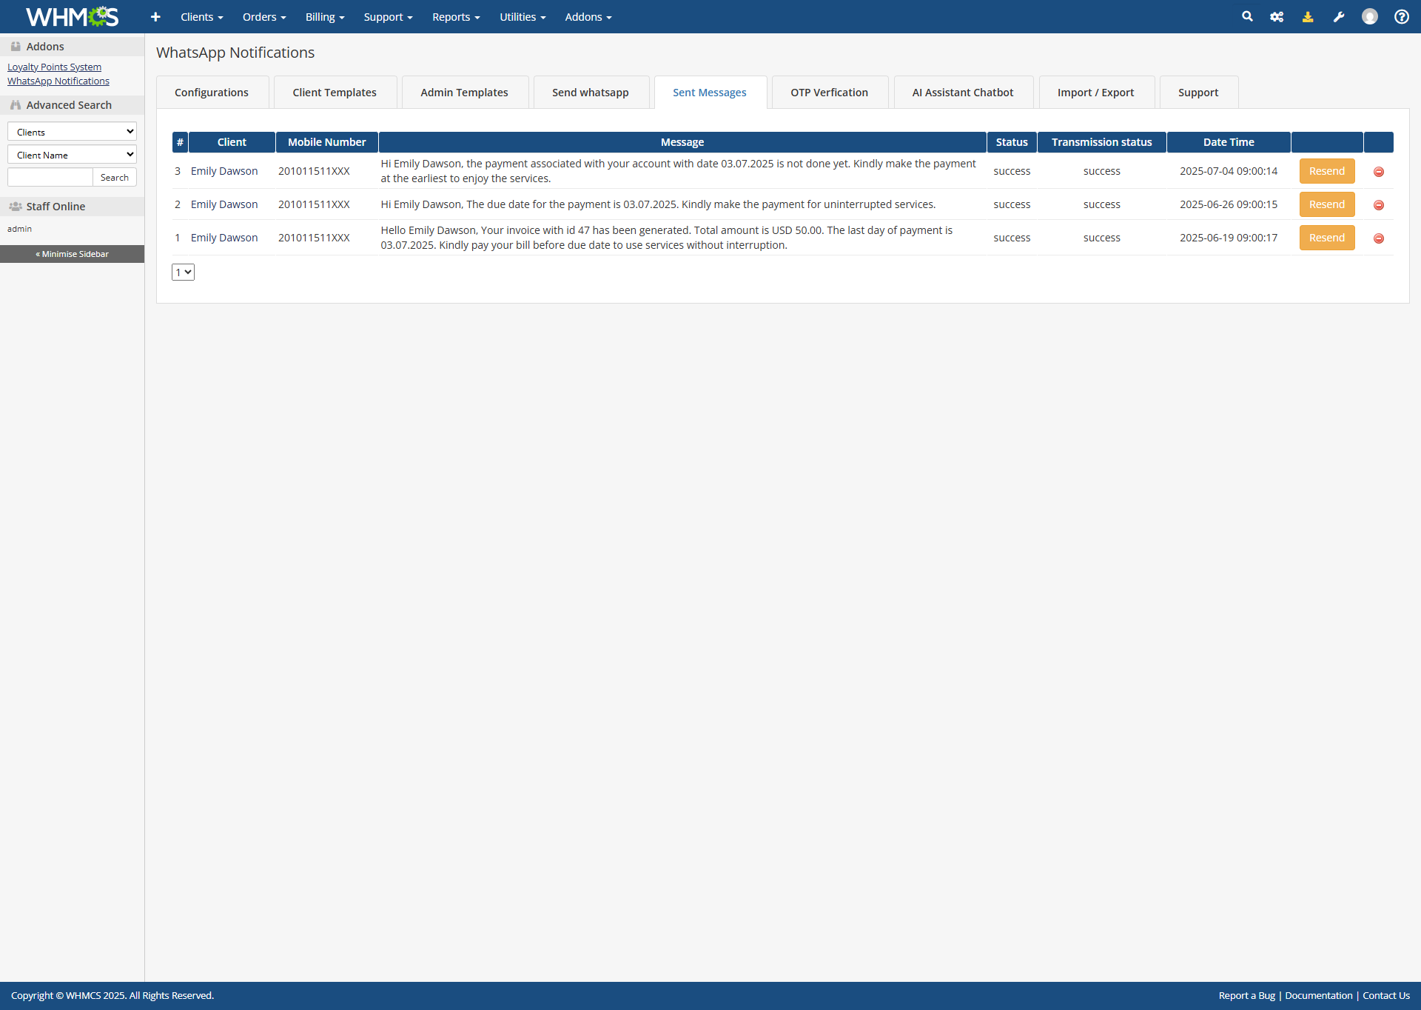
Task: Click the yellow download update icon
Action: tap(1308, 16)
